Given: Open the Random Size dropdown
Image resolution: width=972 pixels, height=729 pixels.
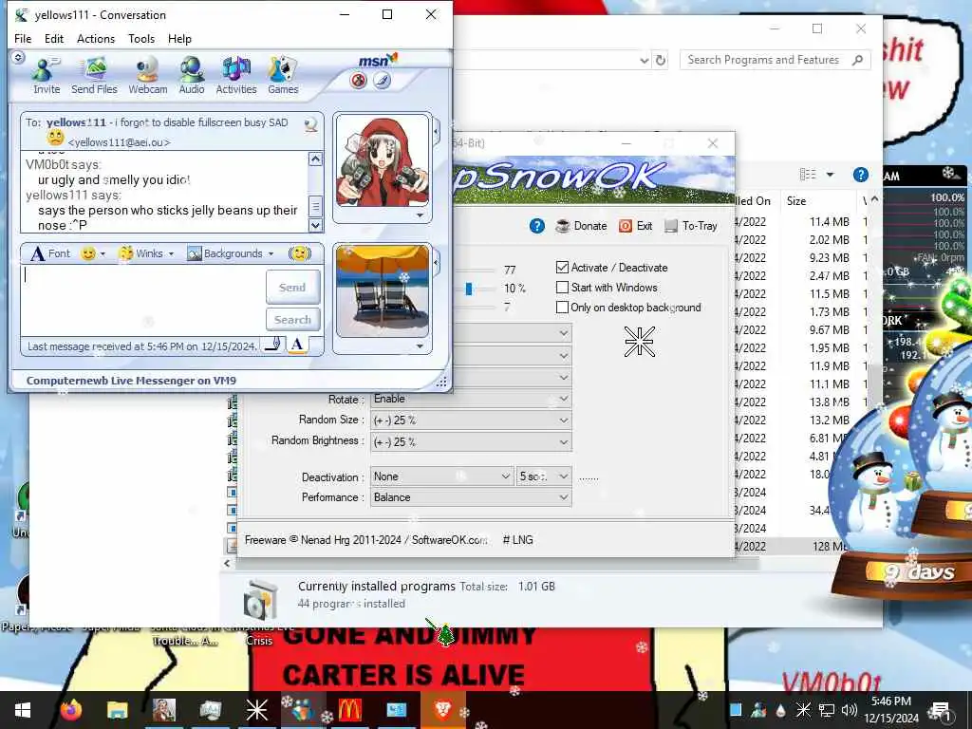Looking at the screenshot, I should coord(471,420).
